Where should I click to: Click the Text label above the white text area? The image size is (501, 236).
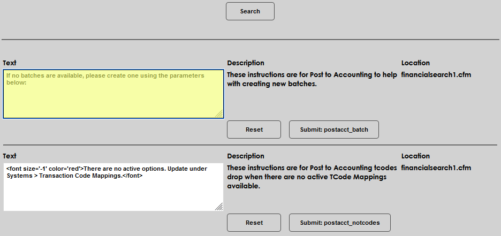pyautogui.click(x=10, y=156)
